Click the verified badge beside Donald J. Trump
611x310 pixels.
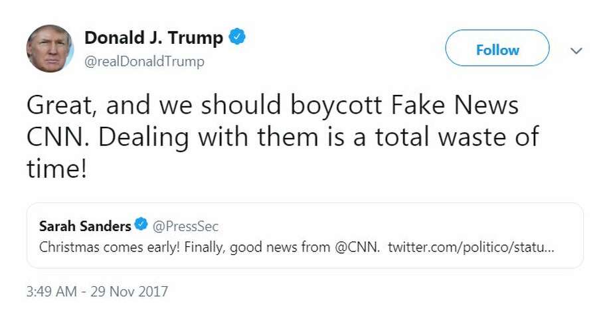237,38
